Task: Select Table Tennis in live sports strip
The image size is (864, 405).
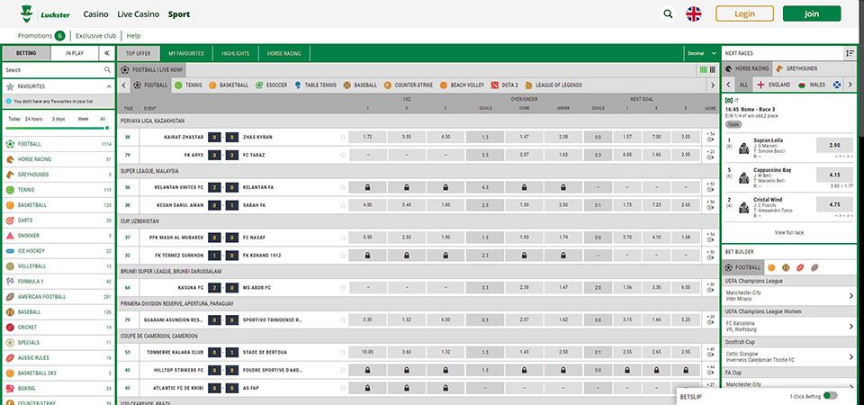Action: pyautogui.click(x=315, y=85)
